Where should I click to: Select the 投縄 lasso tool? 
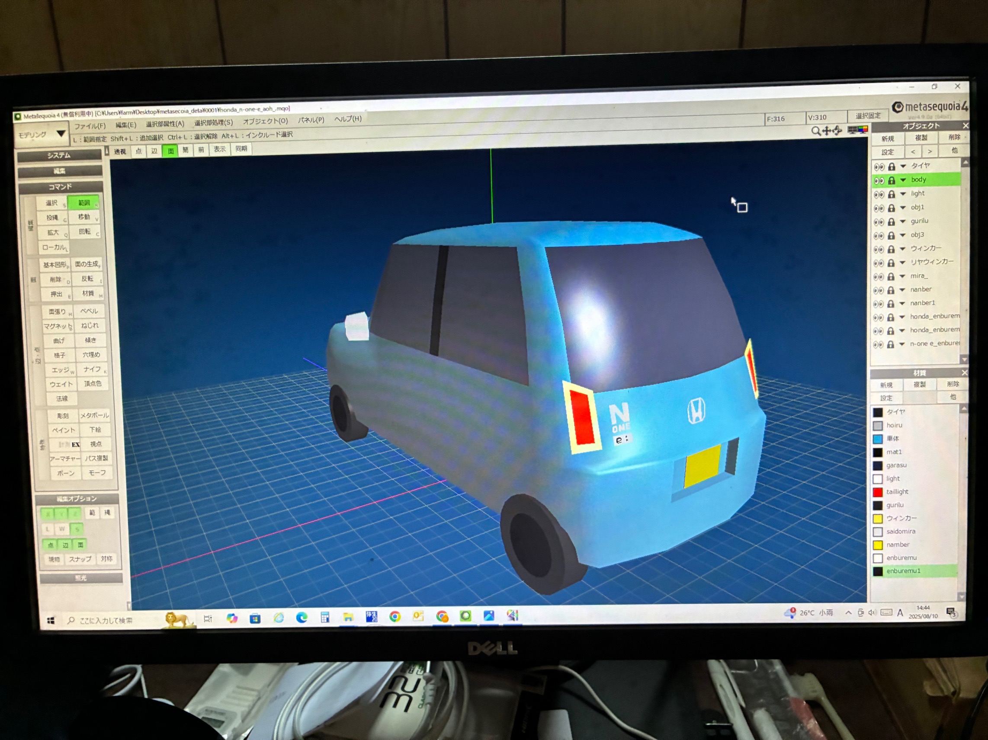coord(53,218)
